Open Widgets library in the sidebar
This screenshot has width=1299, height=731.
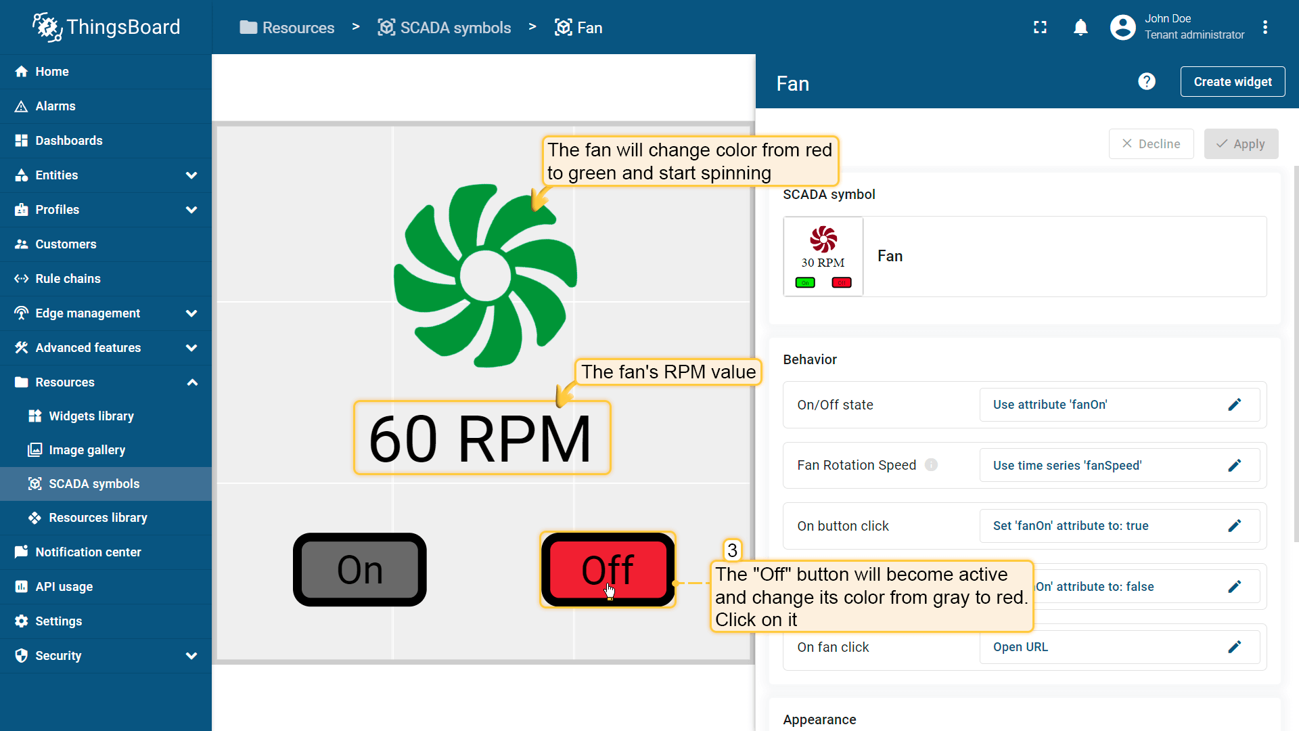pyautogui.click(x=91, y=416)
